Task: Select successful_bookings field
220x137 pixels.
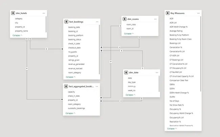Action: 76,108
